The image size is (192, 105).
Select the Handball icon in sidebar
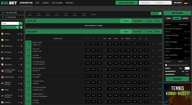(2, 58)
